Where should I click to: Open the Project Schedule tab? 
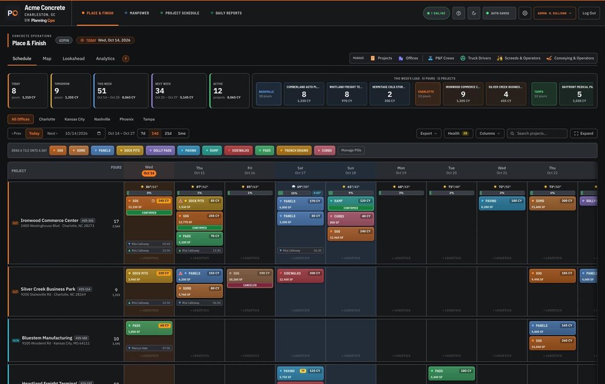click(180, 13)
